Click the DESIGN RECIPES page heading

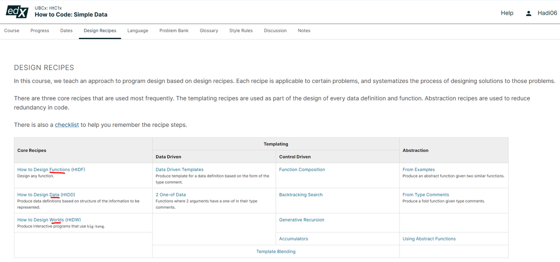click(44, 68)
